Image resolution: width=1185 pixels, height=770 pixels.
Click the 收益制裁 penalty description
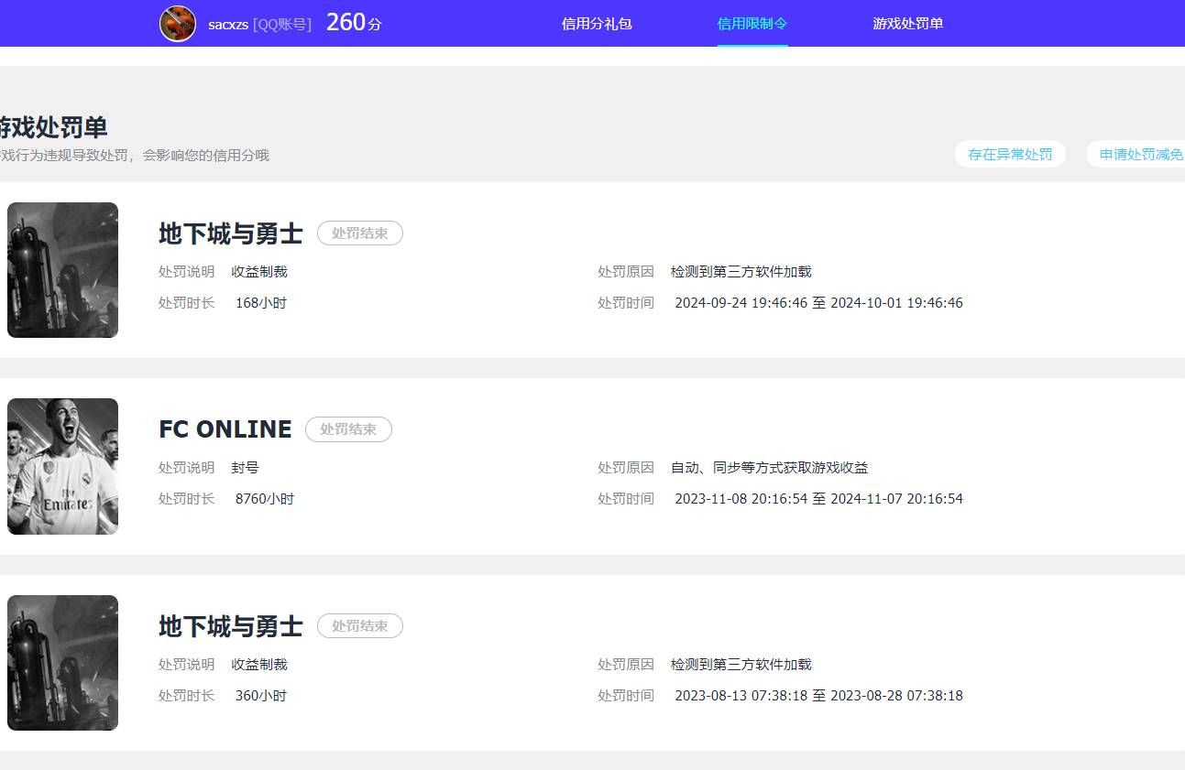point(259,271)
